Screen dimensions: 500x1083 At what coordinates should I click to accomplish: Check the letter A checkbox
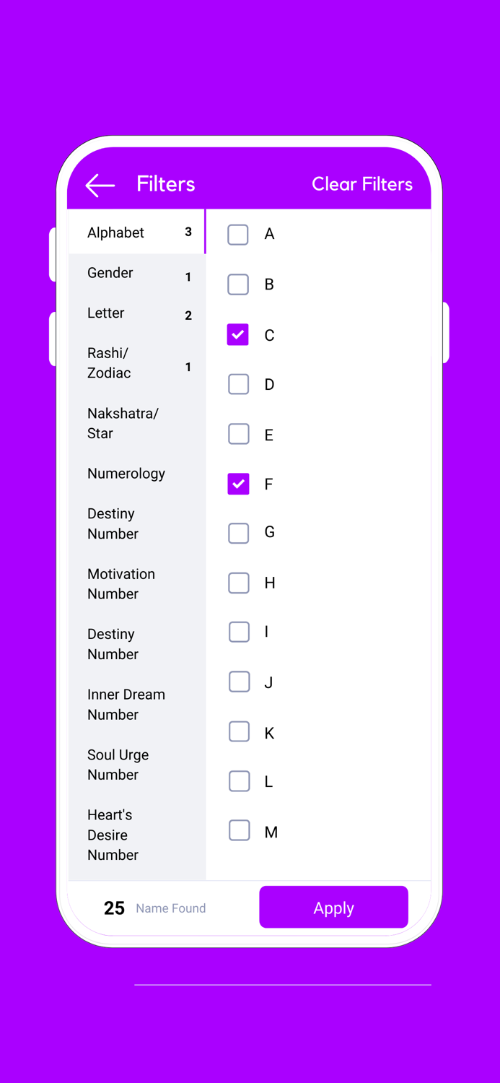pyautogui.click(x=238, y=234)
